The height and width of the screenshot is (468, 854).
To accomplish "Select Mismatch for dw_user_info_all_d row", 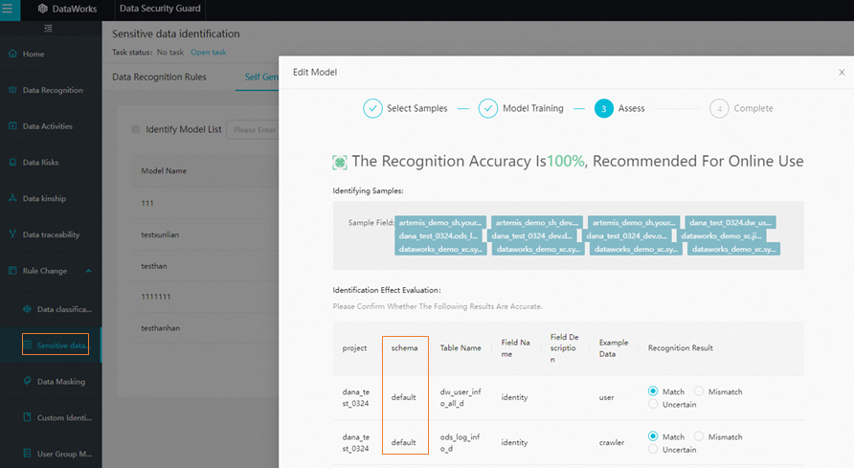I will pos(699,390).
